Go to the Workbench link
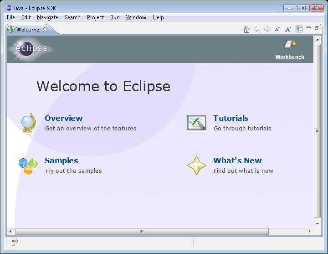328x254 pixels. click(x=290, y=57)
